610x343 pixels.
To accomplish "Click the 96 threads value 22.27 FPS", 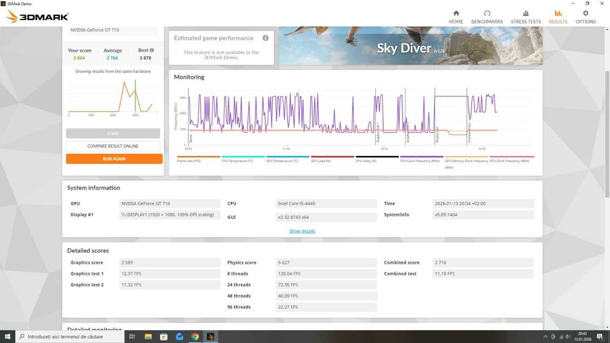I will 326,307.
